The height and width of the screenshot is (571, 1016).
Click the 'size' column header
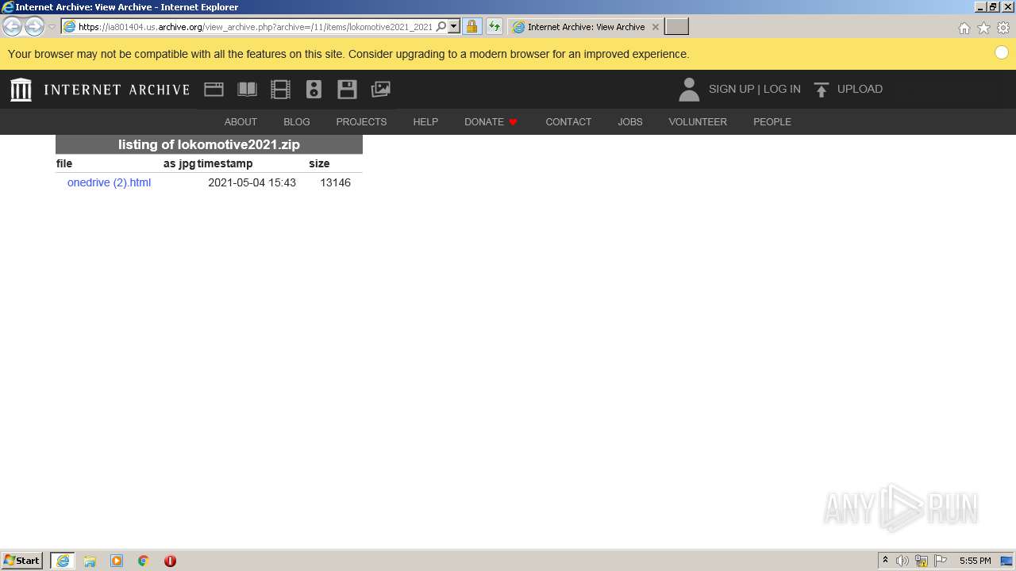pos(319,164)
